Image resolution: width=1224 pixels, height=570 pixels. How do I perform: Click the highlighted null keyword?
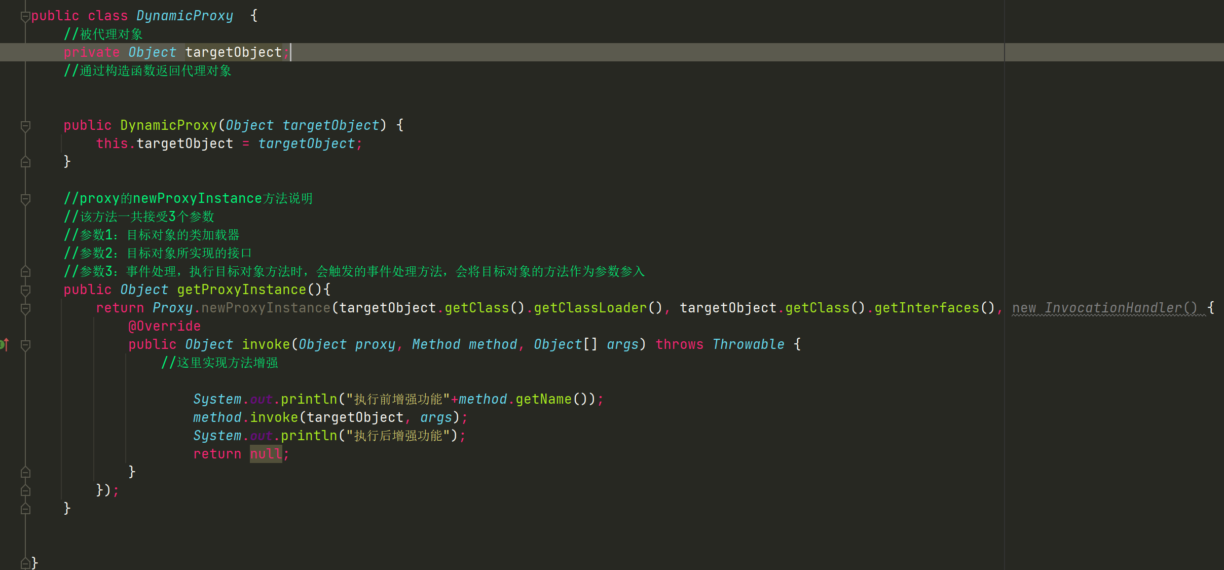click(266, 454)
